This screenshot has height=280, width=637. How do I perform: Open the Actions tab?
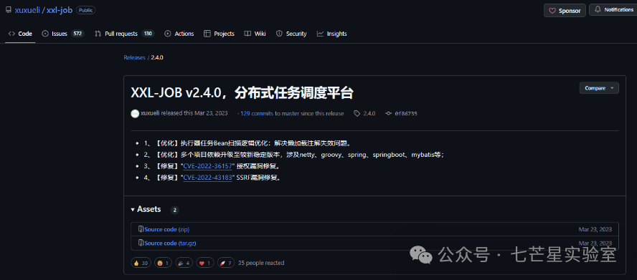179,34
